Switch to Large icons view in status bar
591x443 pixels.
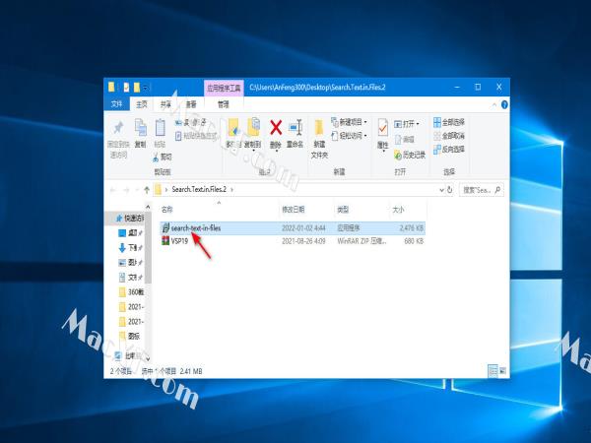(x=502, y=371)
